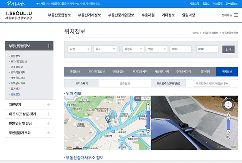Switch to the 실거래가 tab

coord(205,71)
